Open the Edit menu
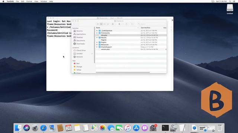This screenshot has height=133, width=238. tap(23, 1)
